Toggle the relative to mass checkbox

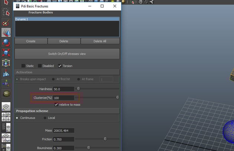click(x=56, y=105)
